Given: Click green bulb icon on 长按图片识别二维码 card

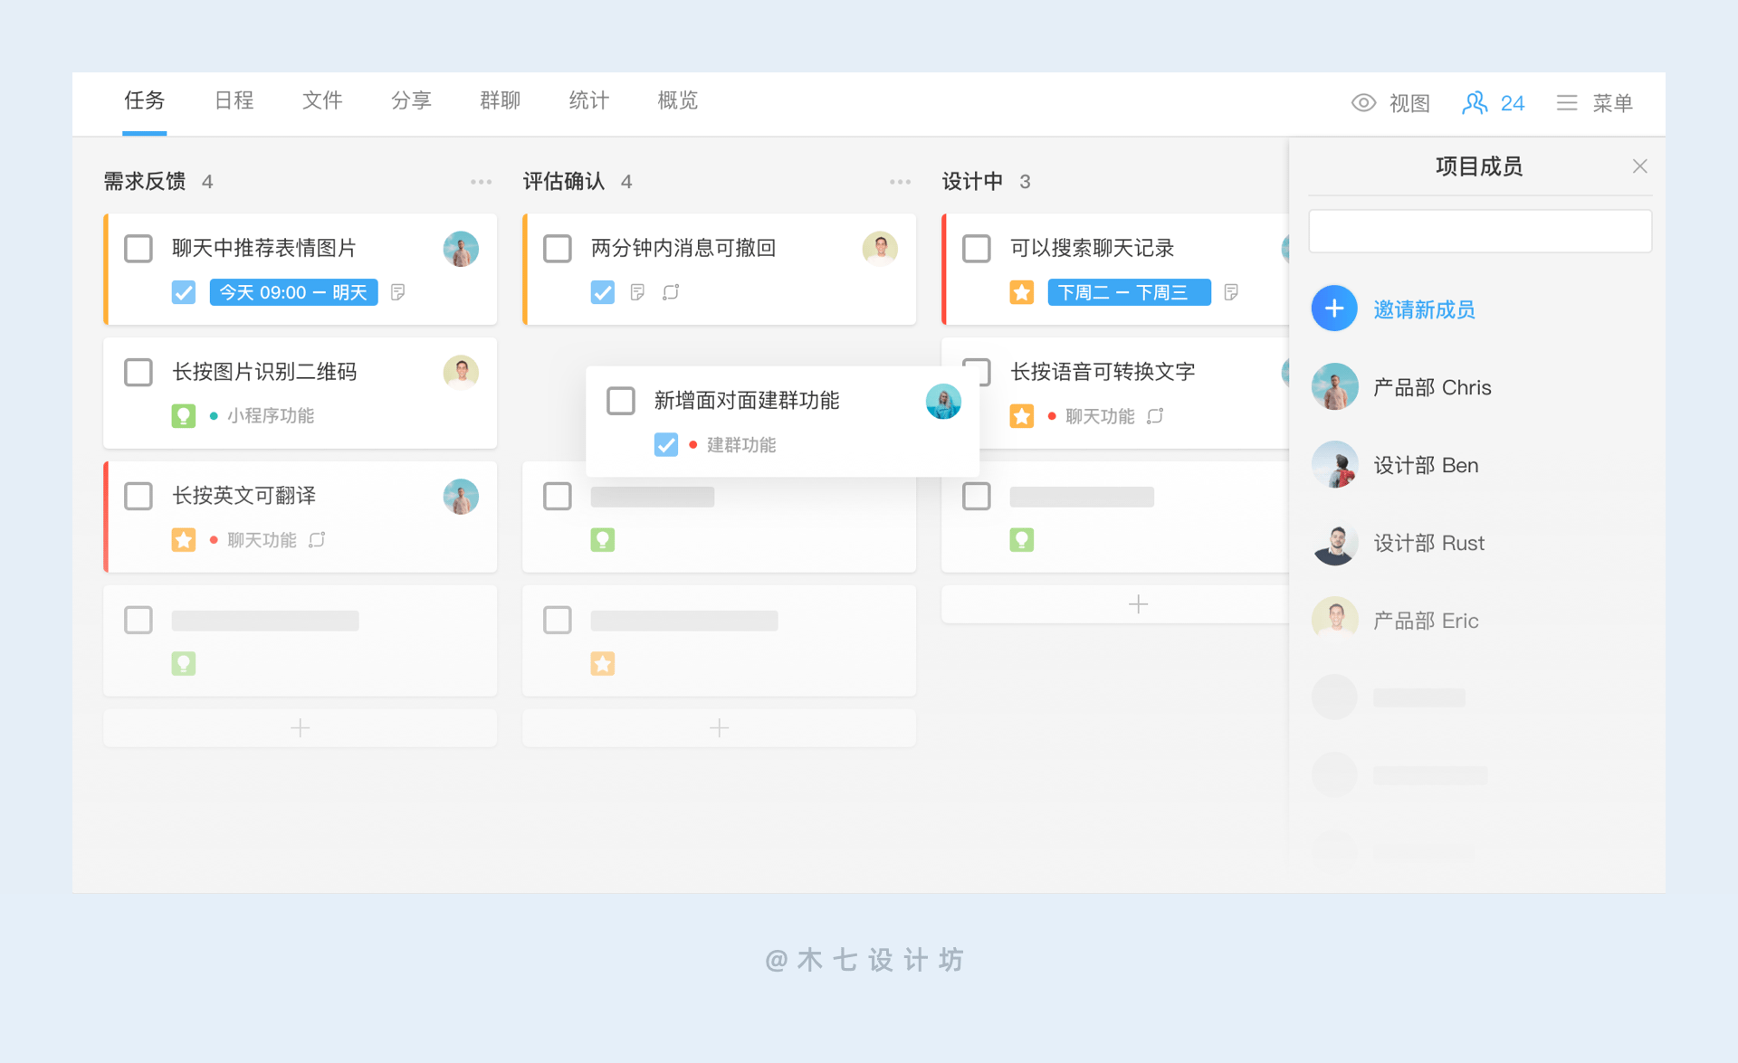Looking at the screenshot, I should coord(184,416).
